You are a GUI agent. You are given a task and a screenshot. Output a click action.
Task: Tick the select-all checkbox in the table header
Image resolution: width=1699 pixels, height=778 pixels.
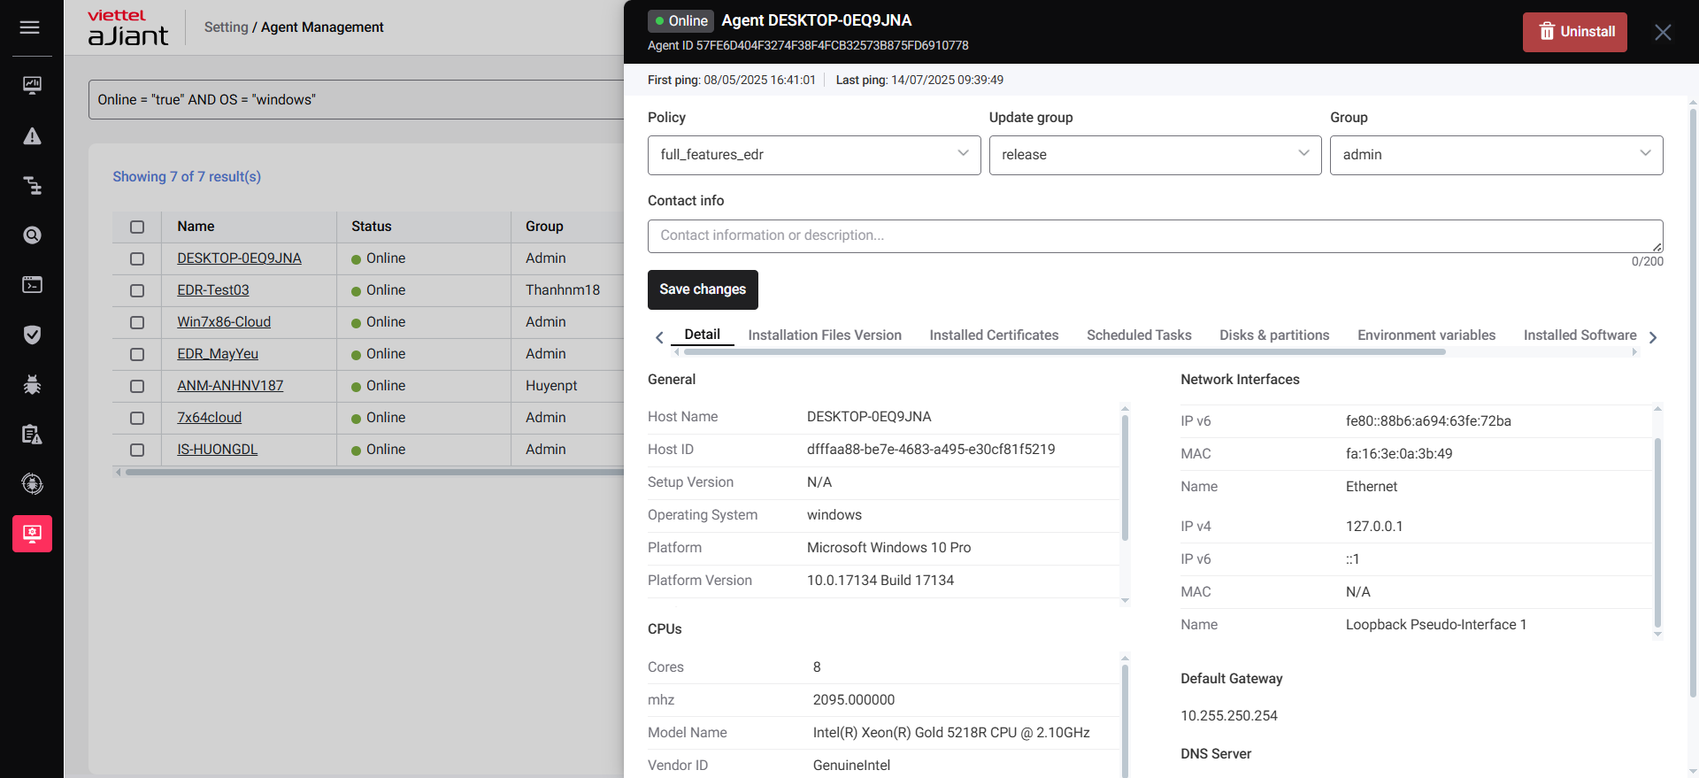[x=137, y=227]
